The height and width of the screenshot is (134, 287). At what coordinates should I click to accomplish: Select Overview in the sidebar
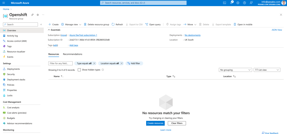pyautogui.click(x=22, y=30)
